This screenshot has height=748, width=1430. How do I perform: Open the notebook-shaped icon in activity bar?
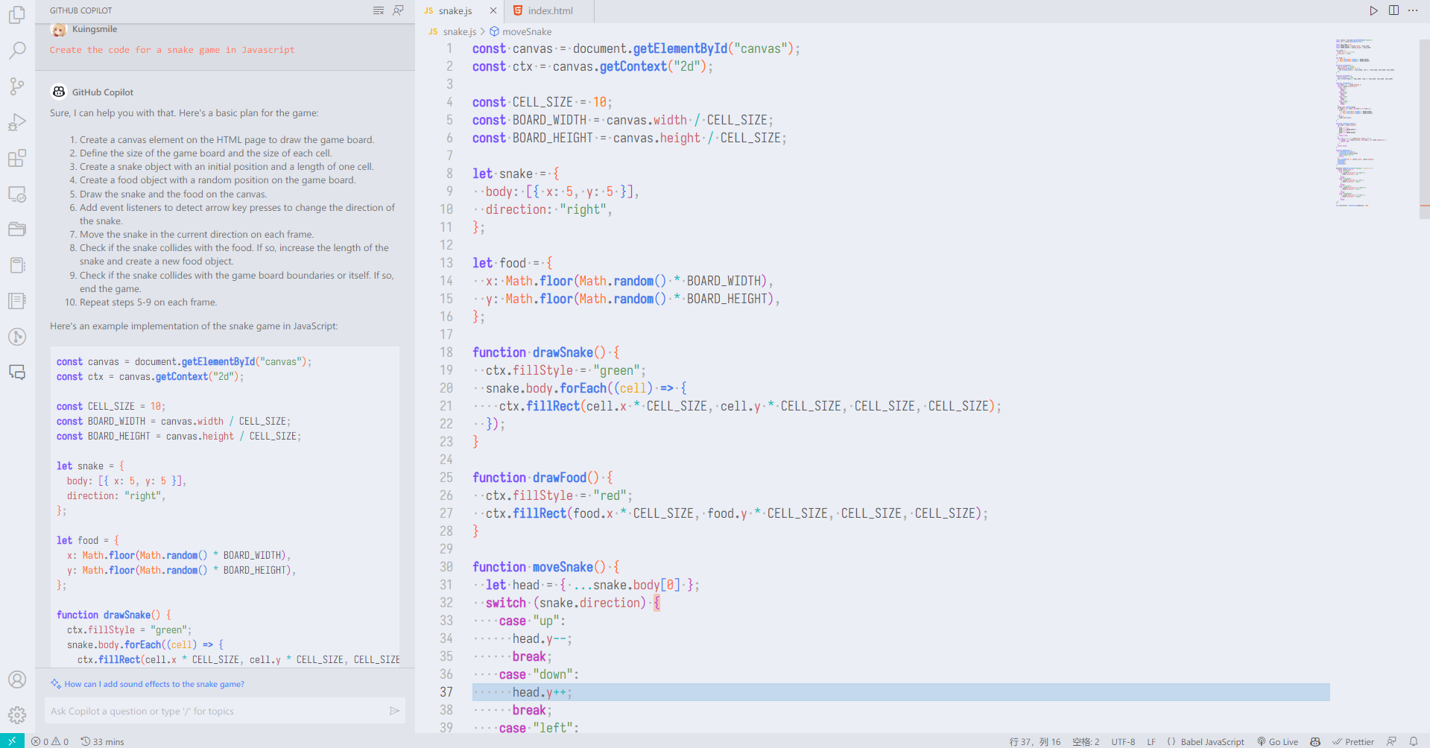(17, 264)
